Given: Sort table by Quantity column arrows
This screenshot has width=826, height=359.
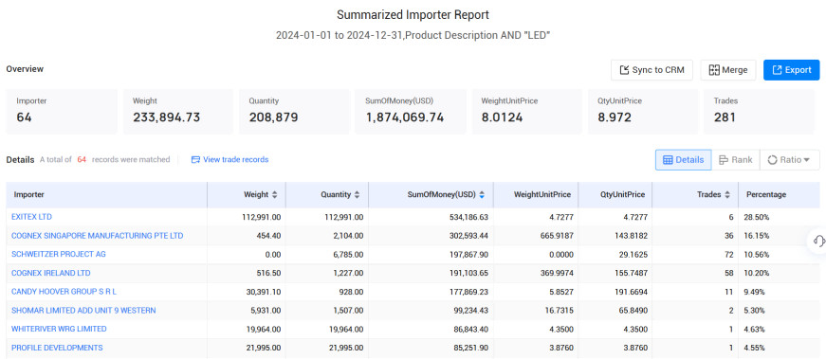Looking at the screenshot, I should pyautogui.click(x=358, y=195).
